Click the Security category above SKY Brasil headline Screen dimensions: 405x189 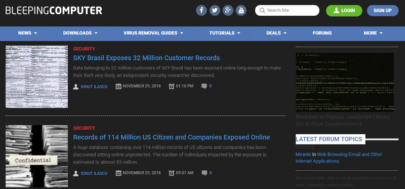[x=84, y=49]
